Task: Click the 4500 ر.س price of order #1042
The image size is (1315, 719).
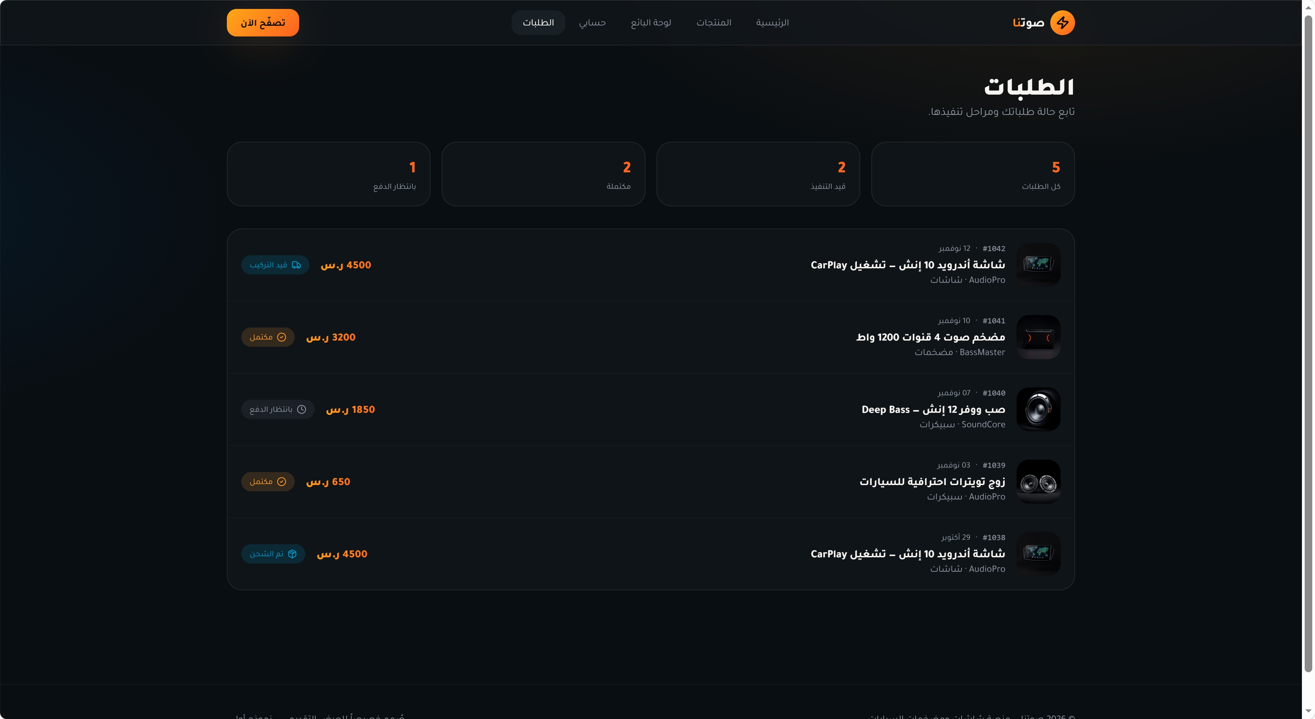Action: point(346,265)
